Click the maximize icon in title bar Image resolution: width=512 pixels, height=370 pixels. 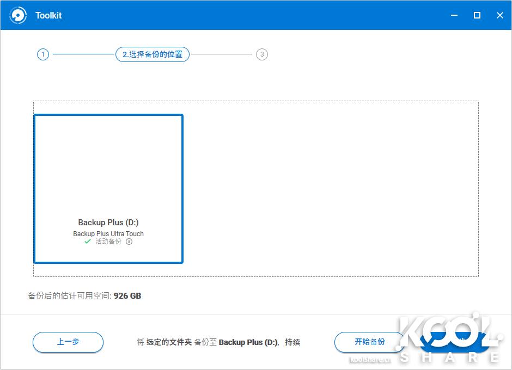(477, 15)
